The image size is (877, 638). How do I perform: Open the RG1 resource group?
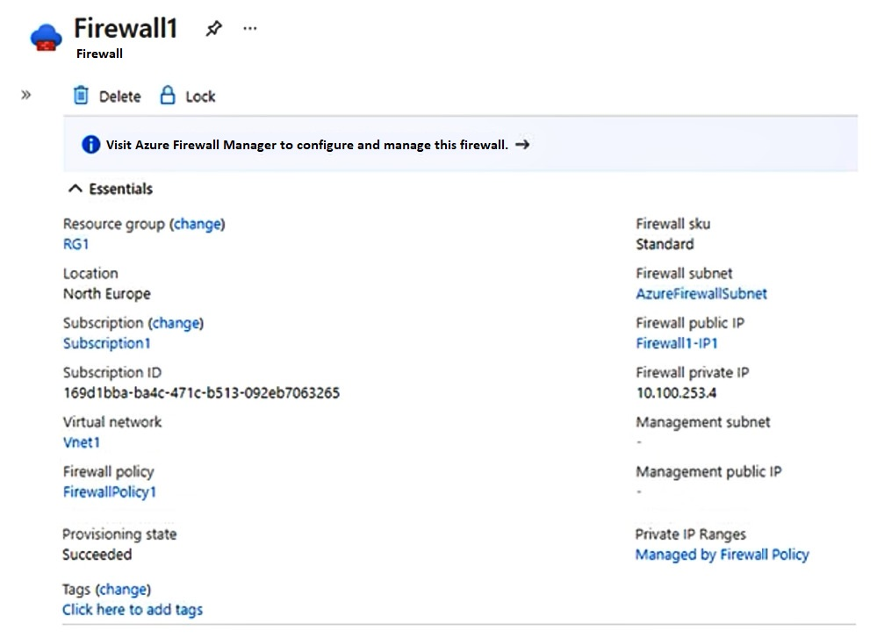click(x=75, y=244)
